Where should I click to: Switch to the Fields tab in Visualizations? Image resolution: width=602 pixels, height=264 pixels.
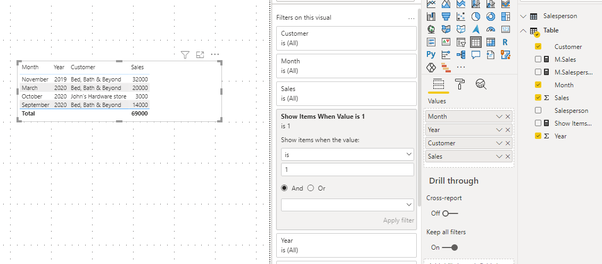439,84
